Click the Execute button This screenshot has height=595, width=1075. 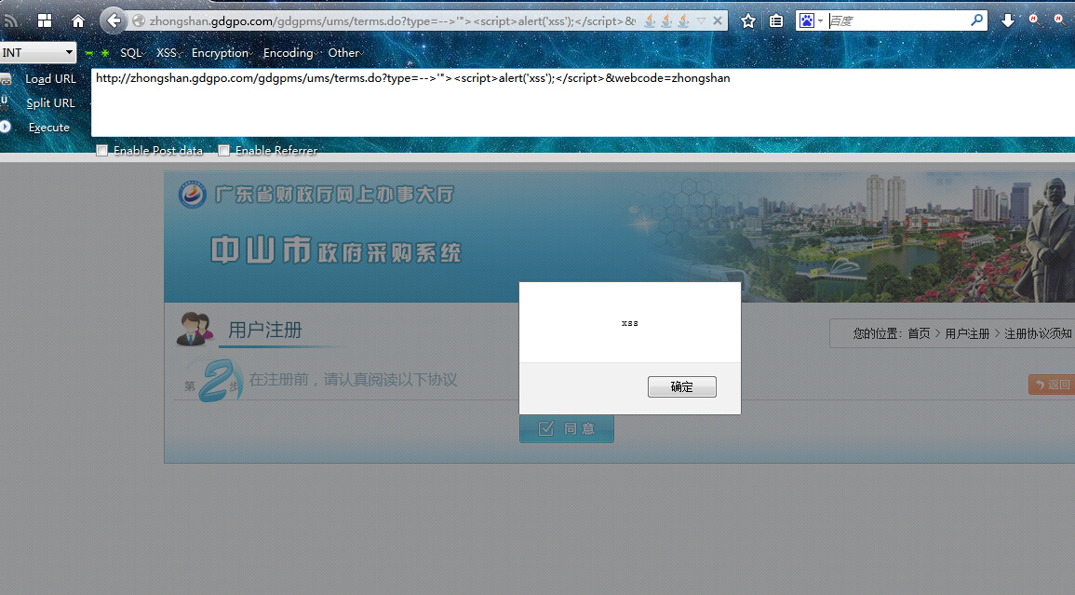pos(49,127)
